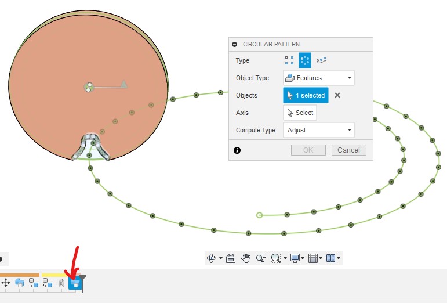
Task: Open the Compute Type Adjust dropdown
Action: pos(318,130)
